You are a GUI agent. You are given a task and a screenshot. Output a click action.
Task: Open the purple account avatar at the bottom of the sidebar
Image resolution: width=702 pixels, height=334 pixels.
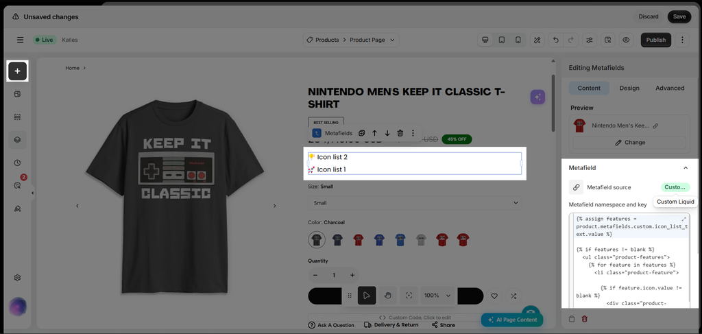18,307
